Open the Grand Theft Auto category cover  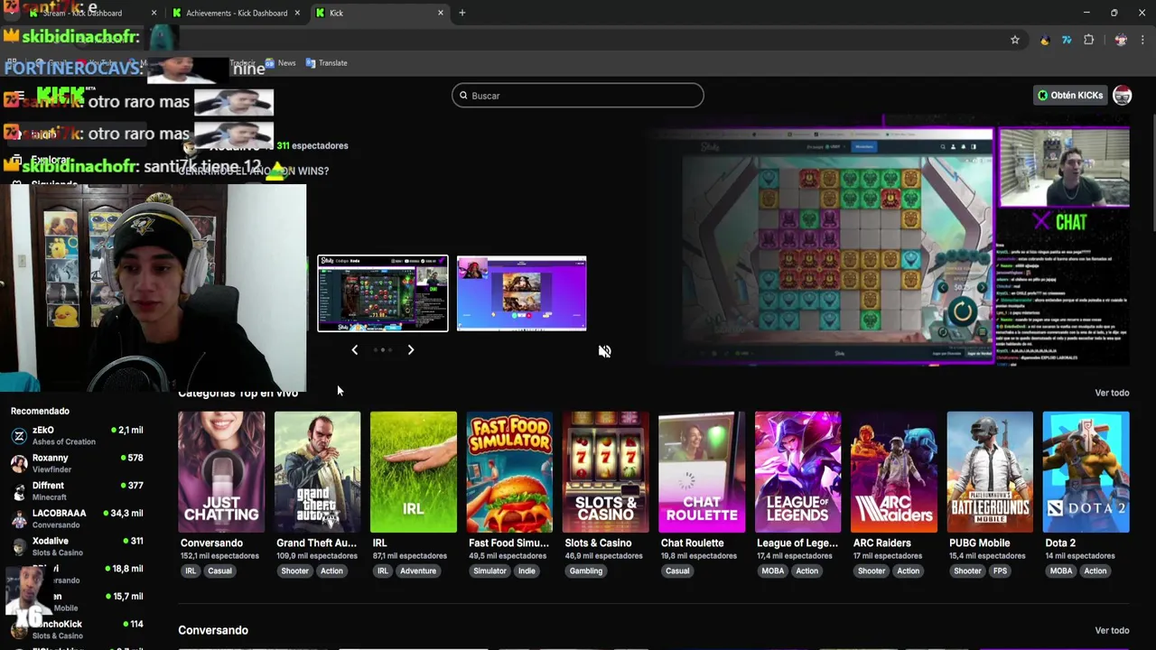pos(317,472)
